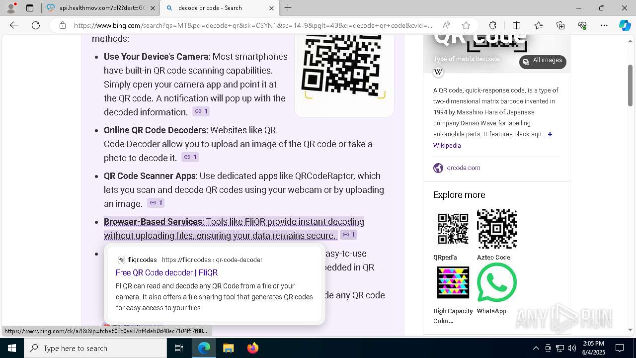Screen dimensions: 636x358
Task: Open volume control in tray
Action: [x=572, y=348]
